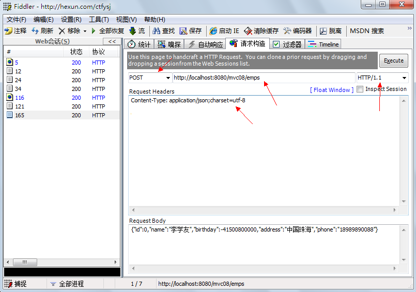This screenshot has width=416, height=292.
Task: Click up arrow of Request Headers scrollbar
Action: pyautogui.click(x=404, y=101)
